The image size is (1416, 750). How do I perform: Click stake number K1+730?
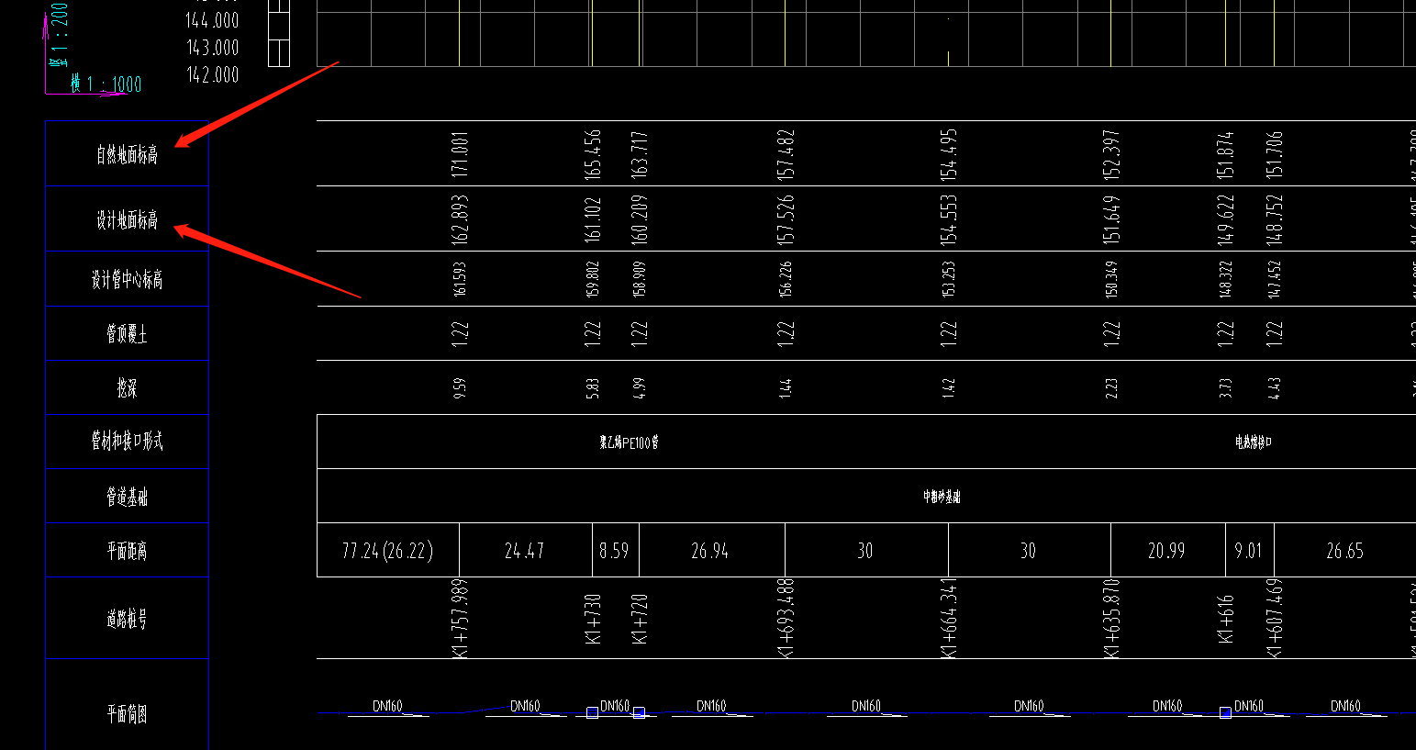coord(593,618)
